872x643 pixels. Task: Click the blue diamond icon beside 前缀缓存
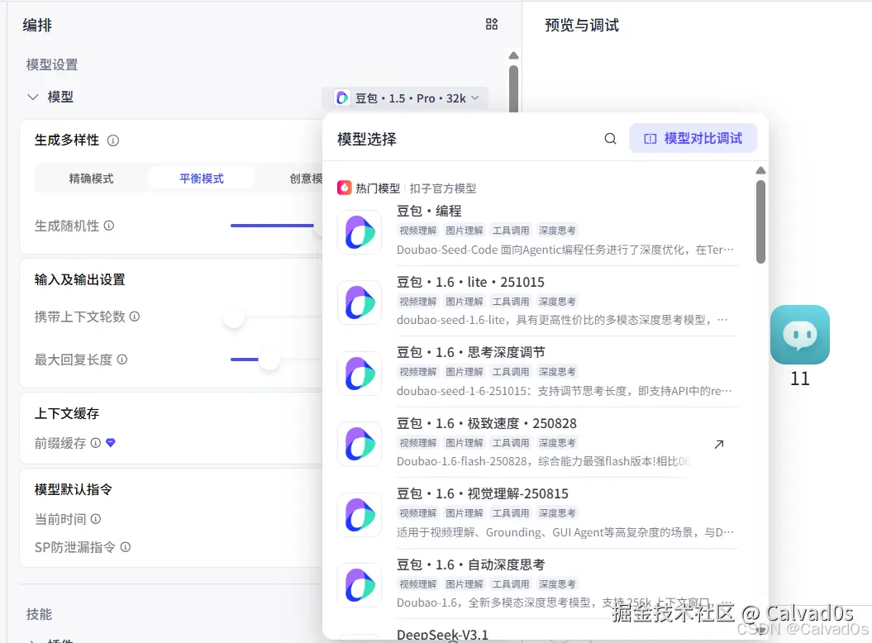(111, 443)
